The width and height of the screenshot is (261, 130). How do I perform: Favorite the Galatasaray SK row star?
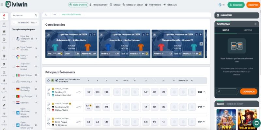point(48,109)
